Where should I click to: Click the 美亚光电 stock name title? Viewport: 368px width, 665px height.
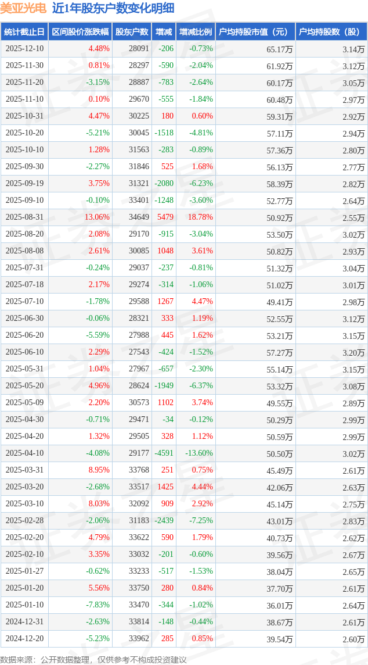point(23,8)
